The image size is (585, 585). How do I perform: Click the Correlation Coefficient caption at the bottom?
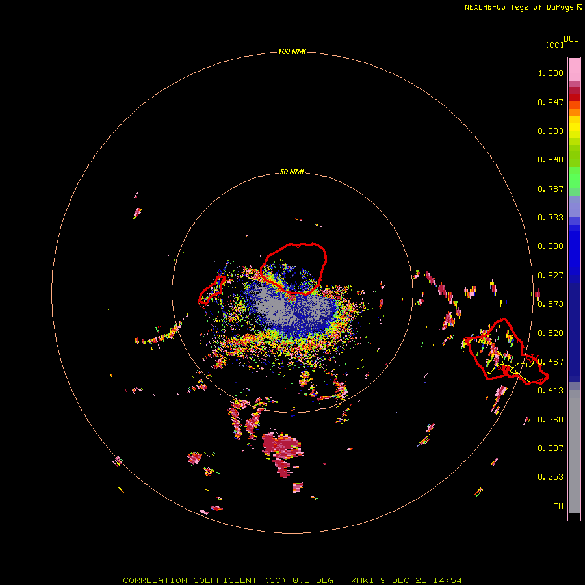click(292, 580)
